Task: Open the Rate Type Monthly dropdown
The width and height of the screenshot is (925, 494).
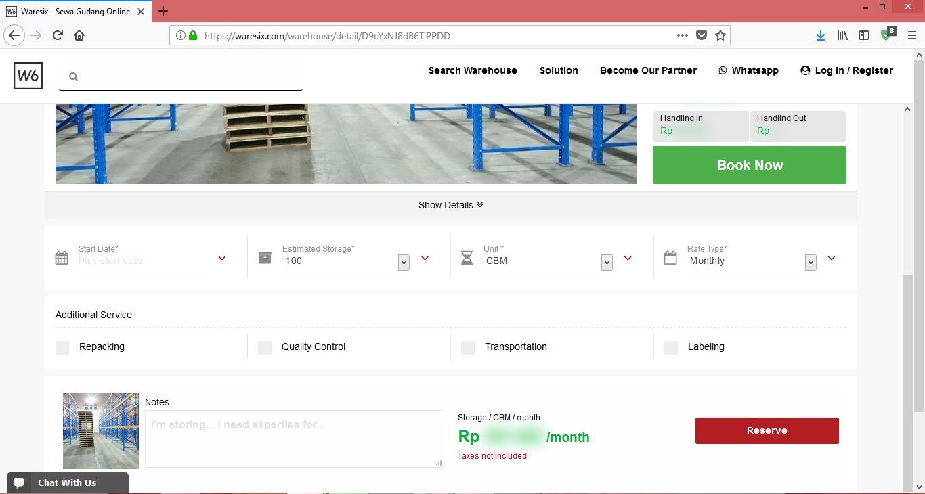Action: tap(810, 262)
